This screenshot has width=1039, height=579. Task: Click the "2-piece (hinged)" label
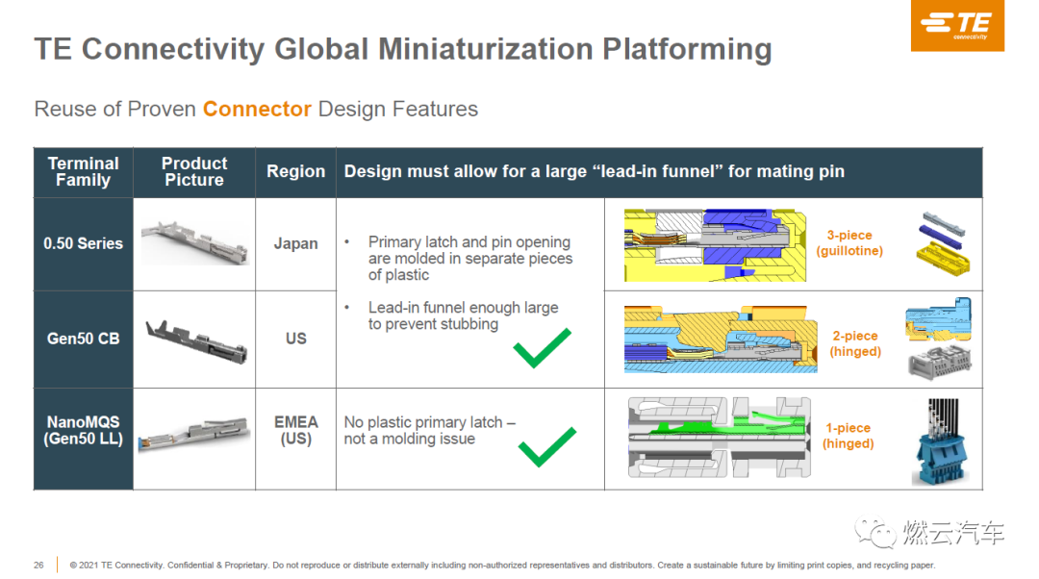coord(855,343)
